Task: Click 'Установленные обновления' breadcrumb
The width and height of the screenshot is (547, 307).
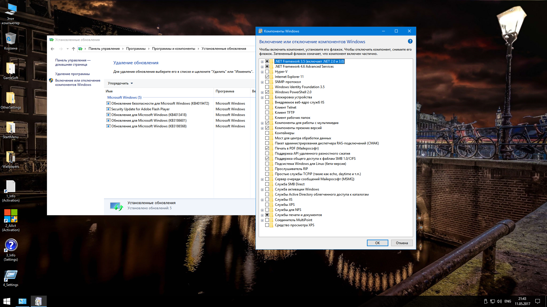Action: coord(224,49)
